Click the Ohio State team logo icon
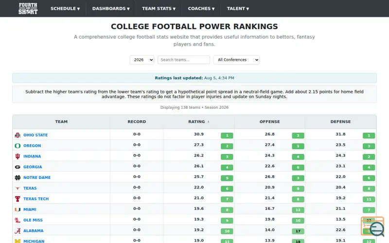Screen dimensions: 389x243 pos(18,135)
